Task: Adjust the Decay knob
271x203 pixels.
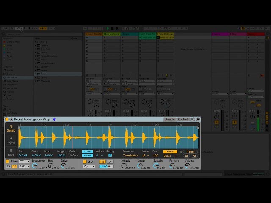Action: coord(140,166)
